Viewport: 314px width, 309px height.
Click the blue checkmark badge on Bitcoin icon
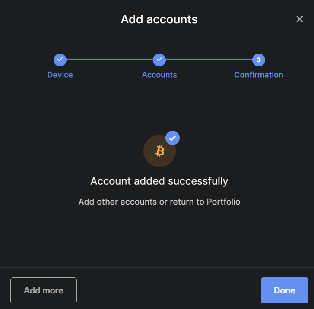pyautogui.click(x=172, y=138)
